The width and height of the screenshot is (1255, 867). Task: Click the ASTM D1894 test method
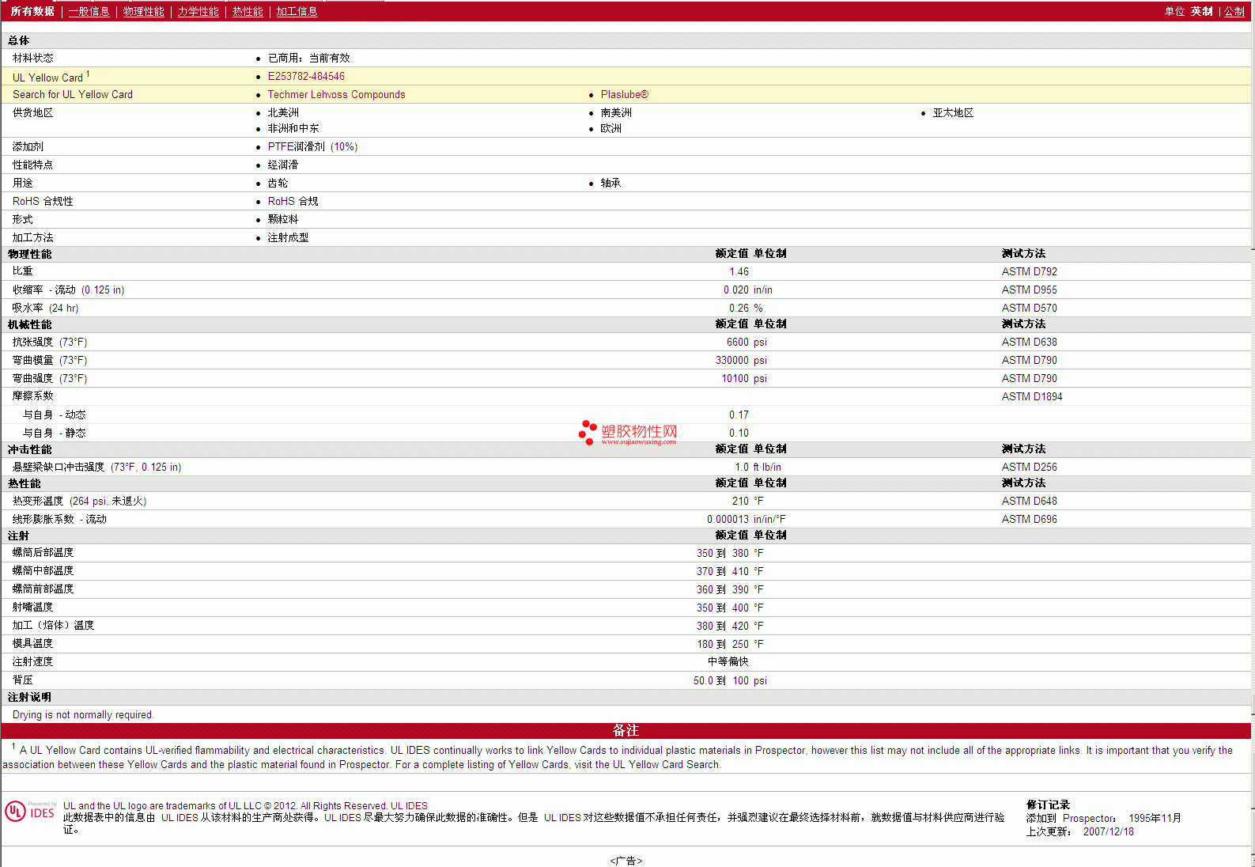click(1032, 396)
